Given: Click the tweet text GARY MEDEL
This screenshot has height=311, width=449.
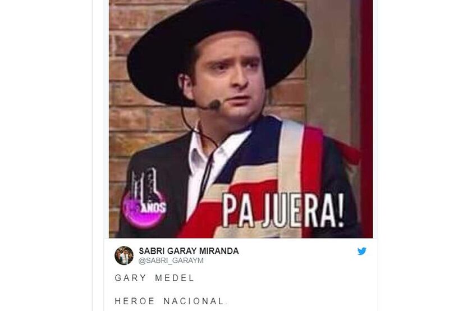Looking at the screenshot, I should click(x=155, y=278).
